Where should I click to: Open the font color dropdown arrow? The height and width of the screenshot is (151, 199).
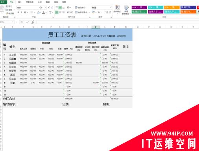[46, 13]
